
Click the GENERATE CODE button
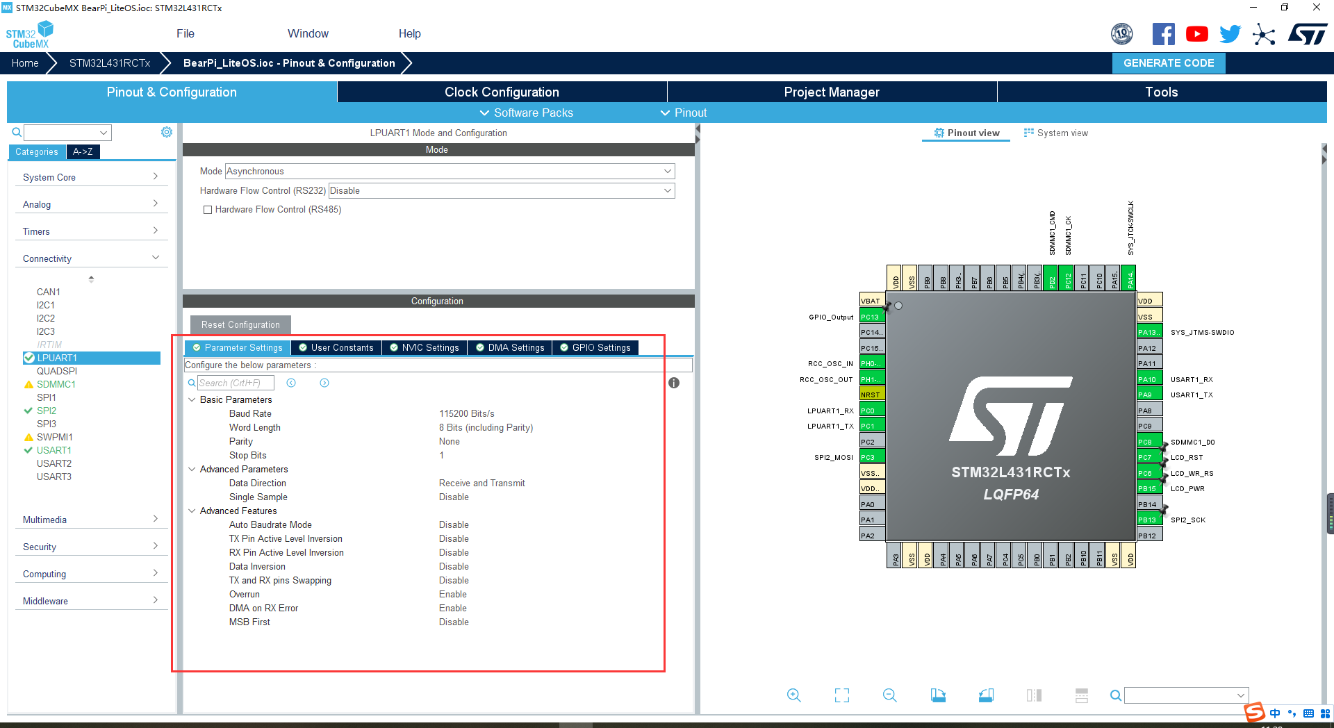pyautogui.click(x=1169, y=63)
